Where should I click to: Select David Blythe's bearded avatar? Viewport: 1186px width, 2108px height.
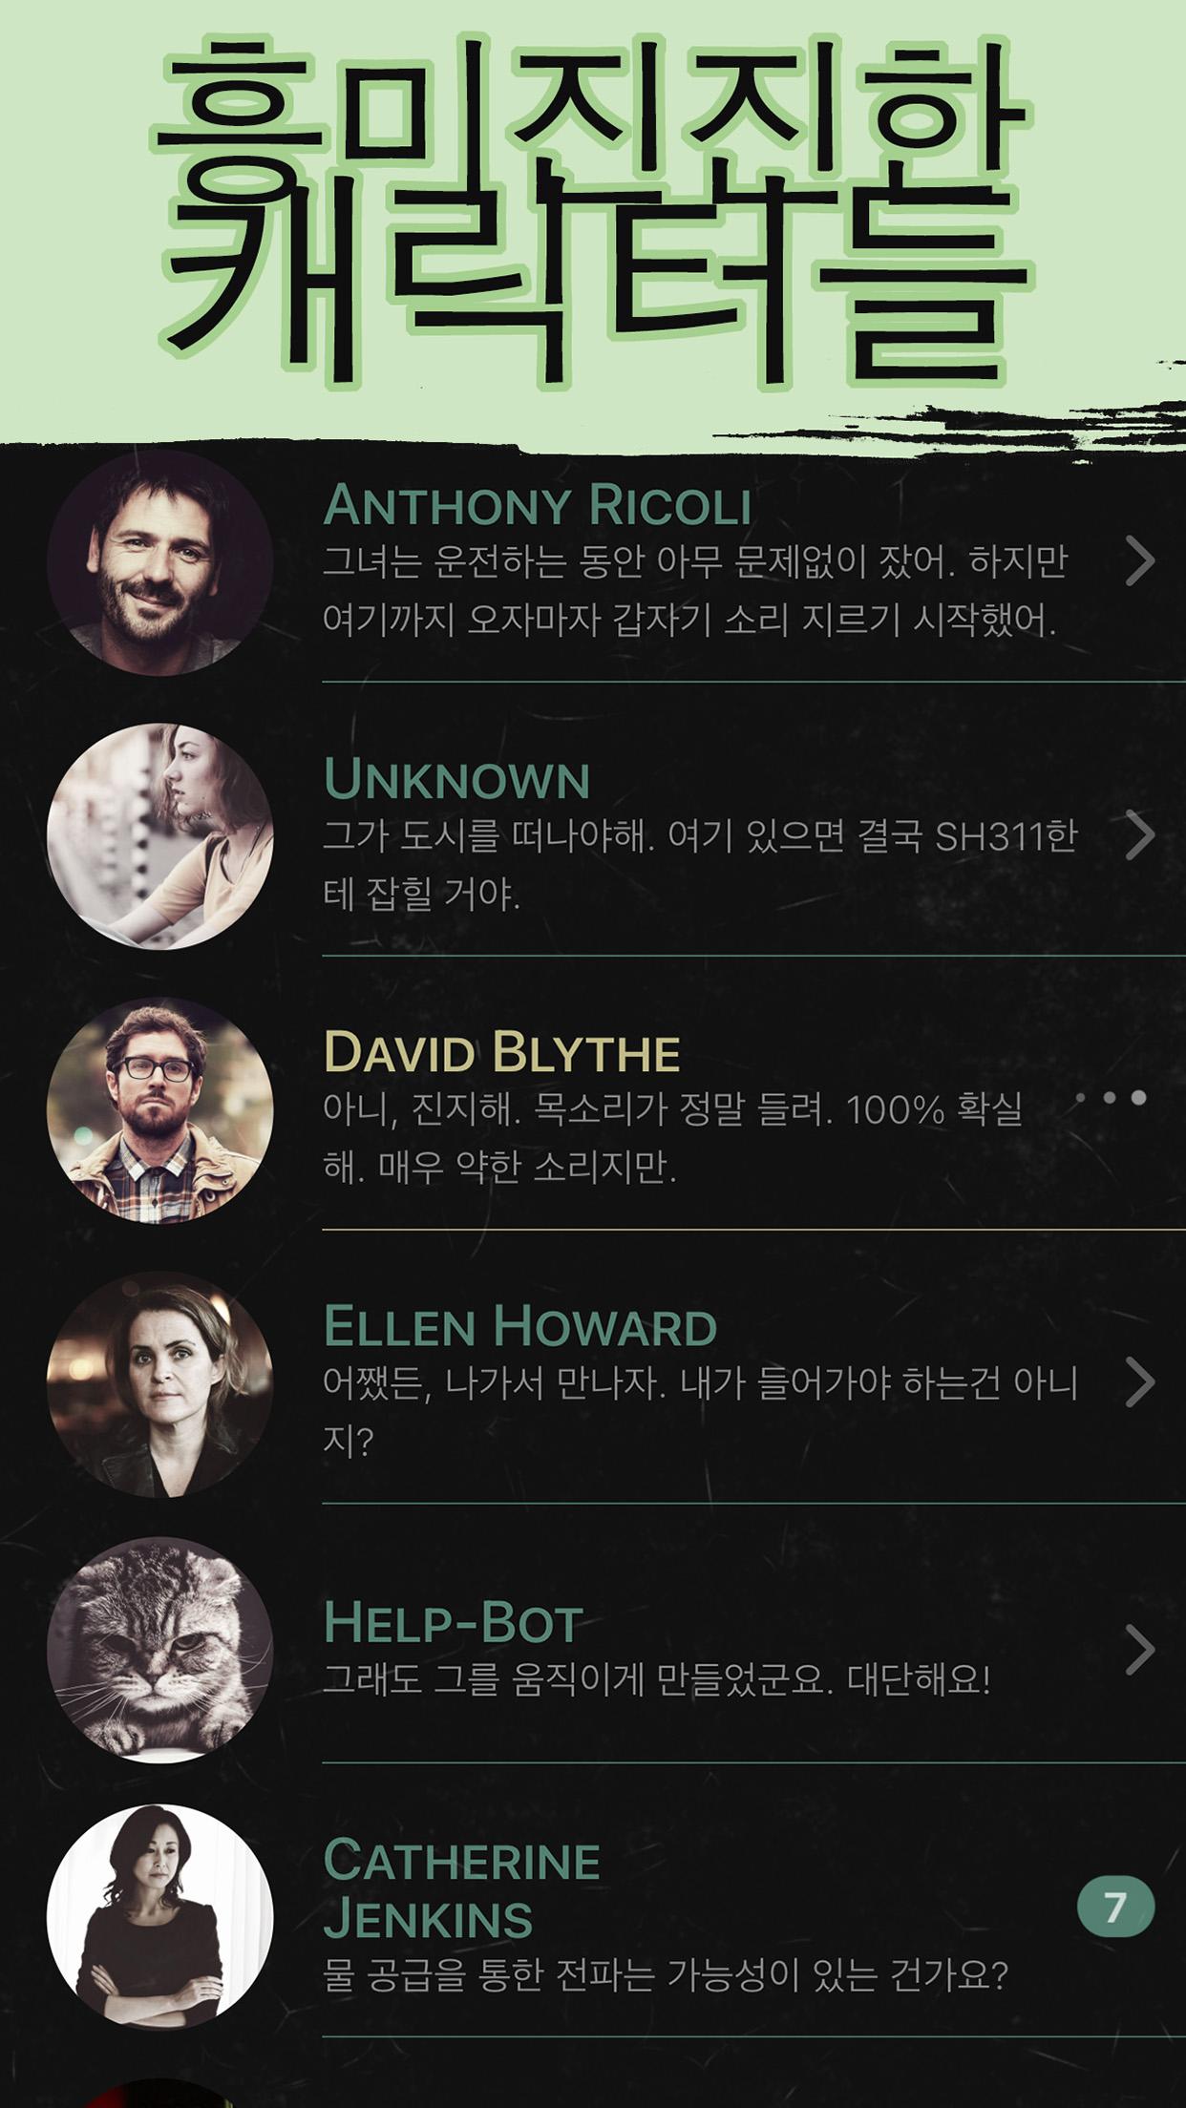click(x=159, y=1110)
